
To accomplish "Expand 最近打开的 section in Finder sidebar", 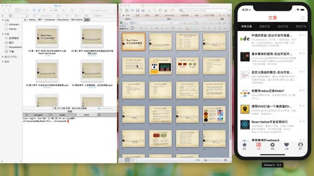I will click(x=2, y=57).
